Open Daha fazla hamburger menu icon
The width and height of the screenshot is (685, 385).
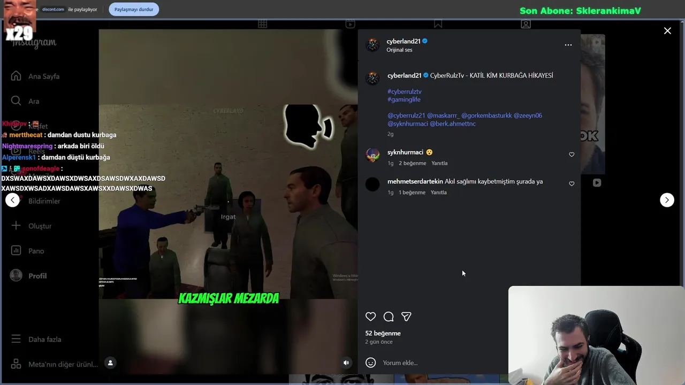click(16, 339)
